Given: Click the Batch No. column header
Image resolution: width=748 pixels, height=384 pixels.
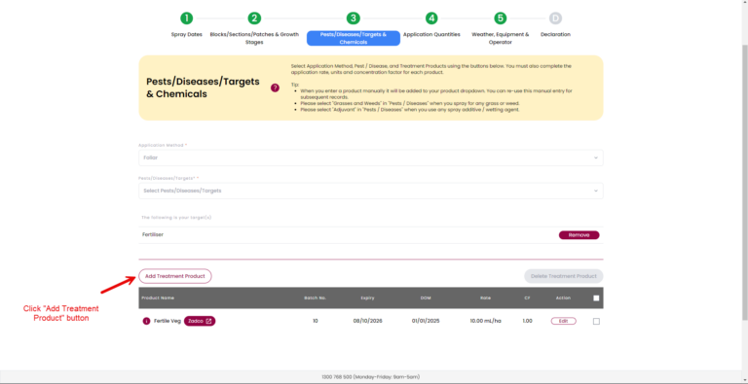Looking at the screenshot, I should (315, 297).
